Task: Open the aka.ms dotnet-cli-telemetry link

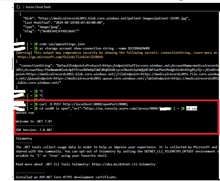Action: [x=124, y=164]
